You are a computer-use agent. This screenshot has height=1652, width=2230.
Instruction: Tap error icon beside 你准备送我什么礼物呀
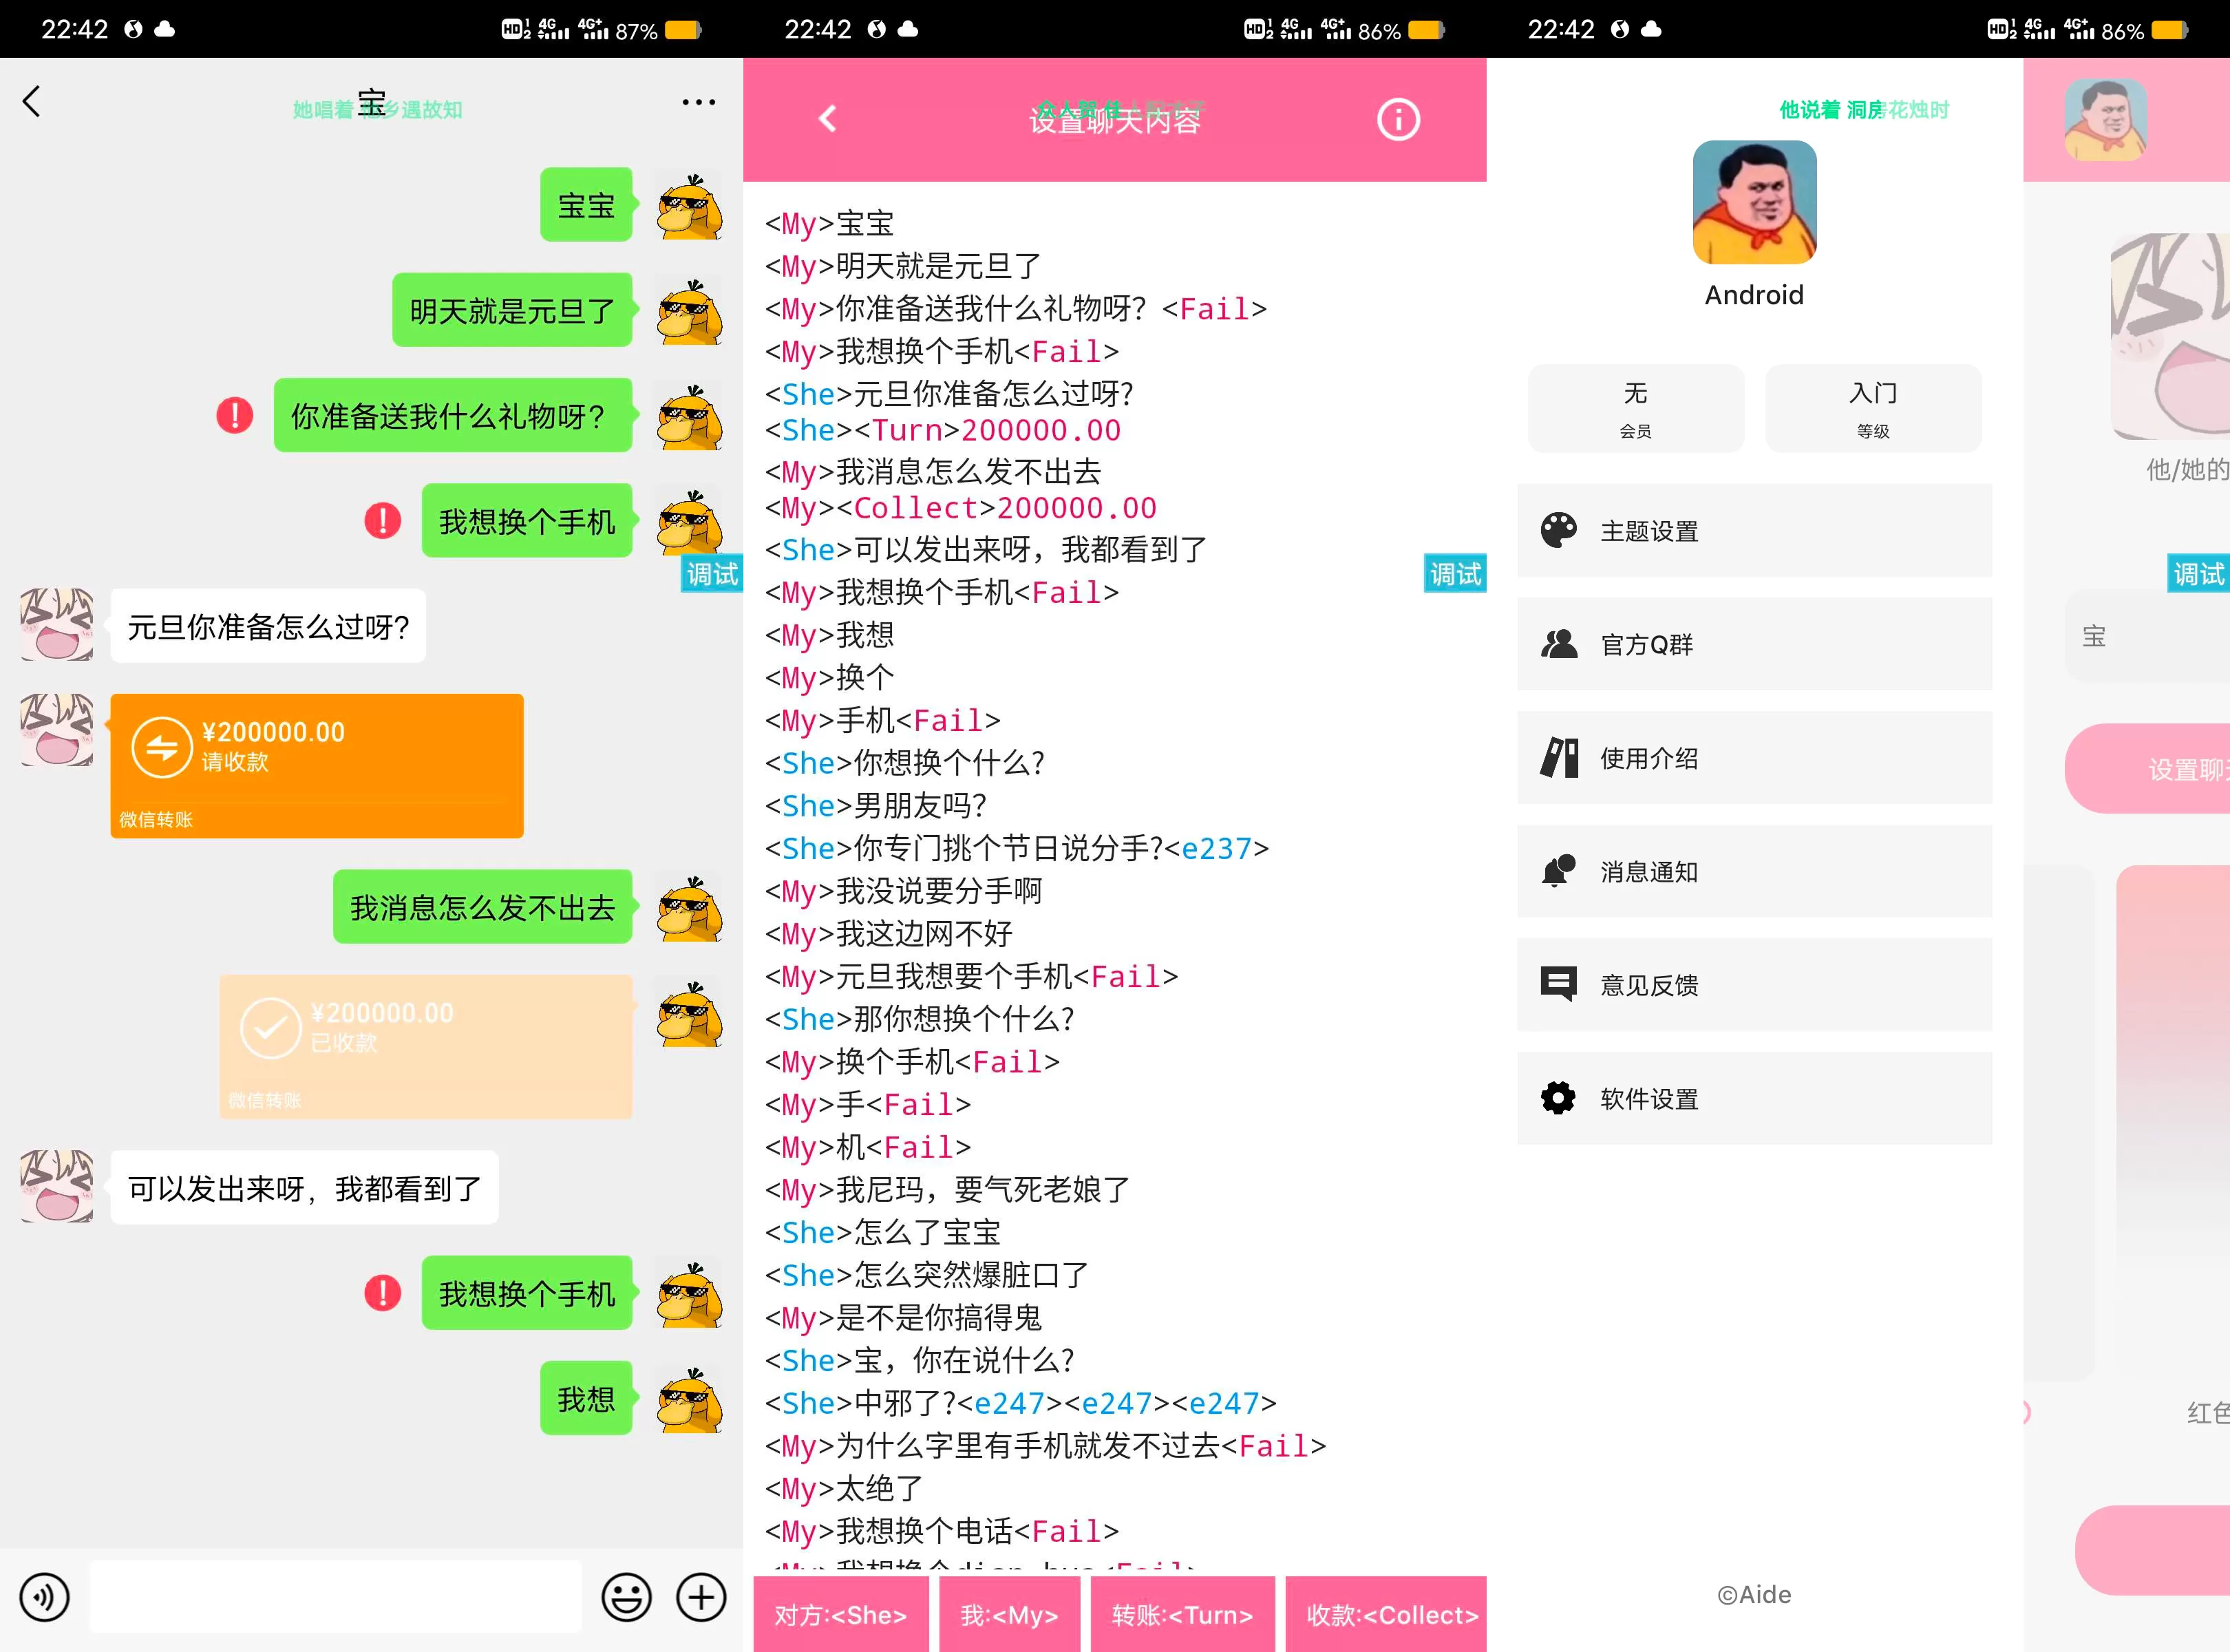pos(235,415)
